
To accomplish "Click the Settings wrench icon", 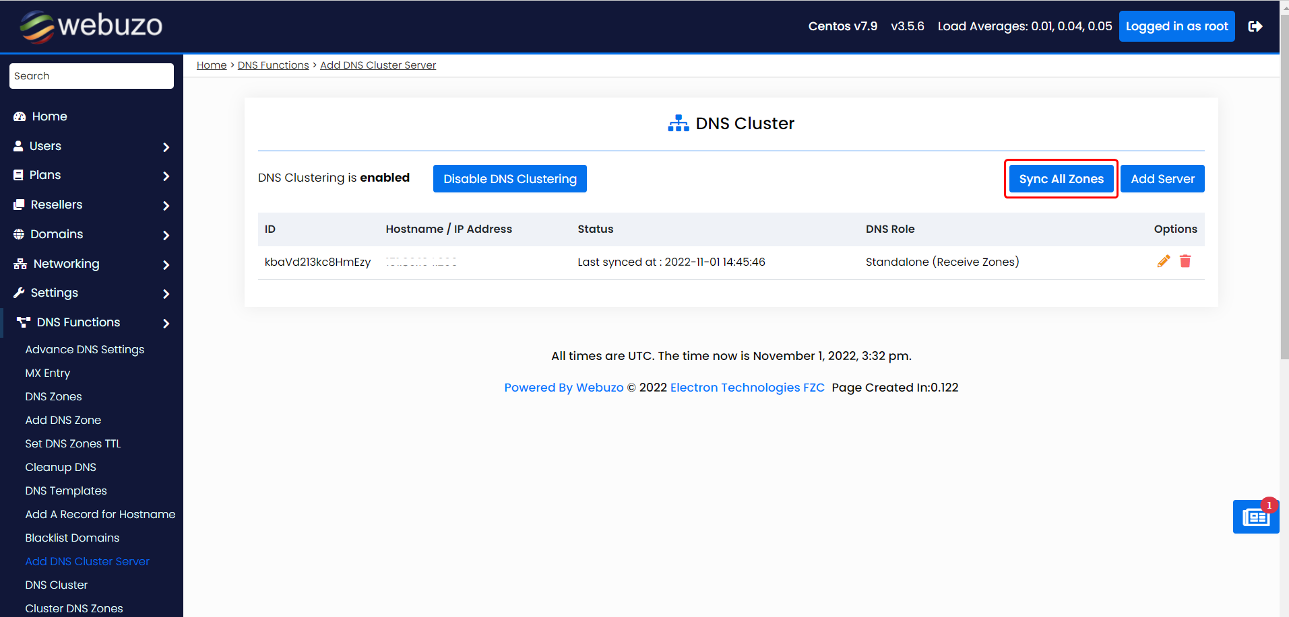I will point(18,293).
